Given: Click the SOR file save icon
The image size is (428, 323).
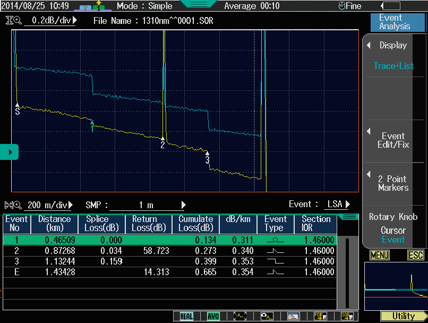Looking at the screenshot, I should click(347, 316).
